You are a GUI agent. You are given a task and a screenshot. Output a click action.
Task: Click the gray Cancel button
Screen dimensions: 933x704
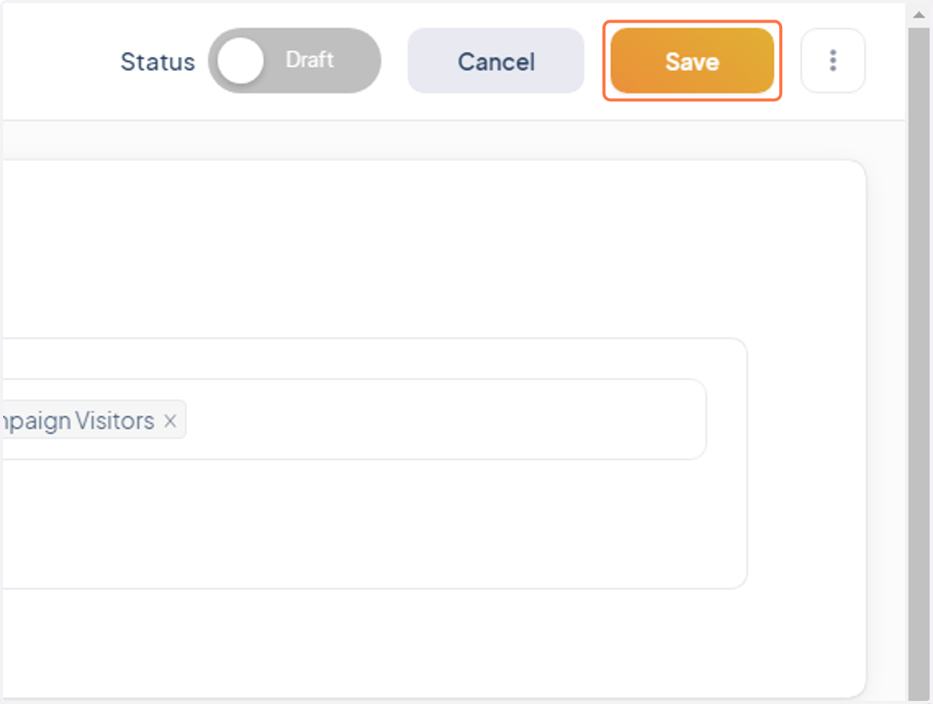pos(496,61)
